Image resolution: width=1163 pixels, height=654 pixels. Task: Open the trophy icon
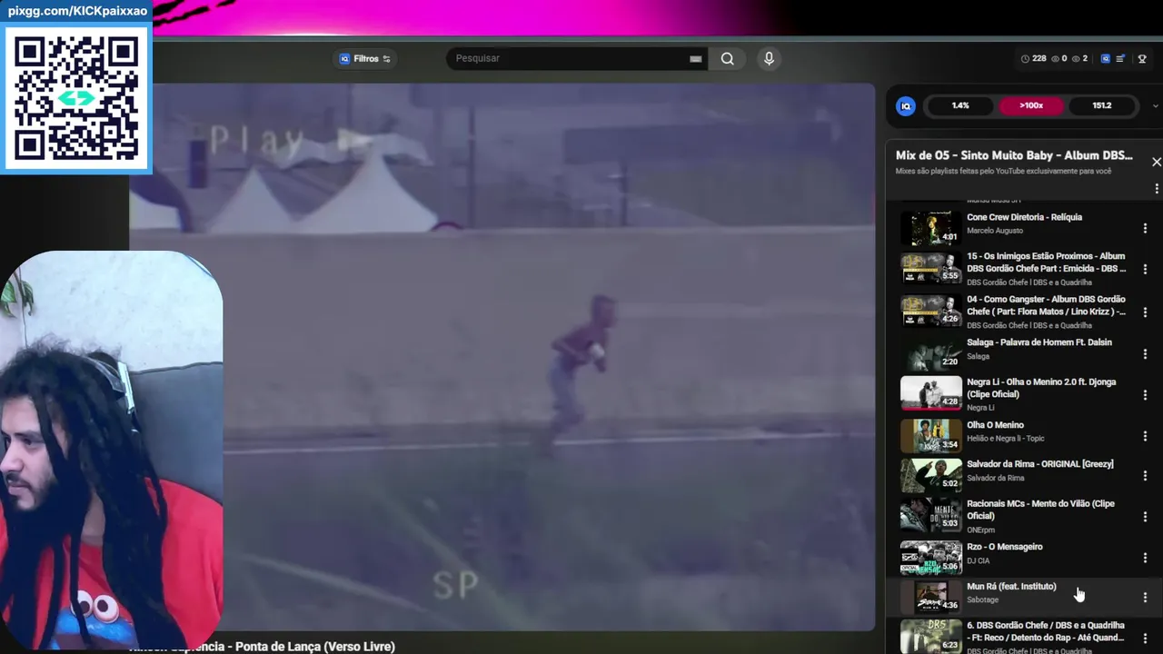[x=1142, y=59]
